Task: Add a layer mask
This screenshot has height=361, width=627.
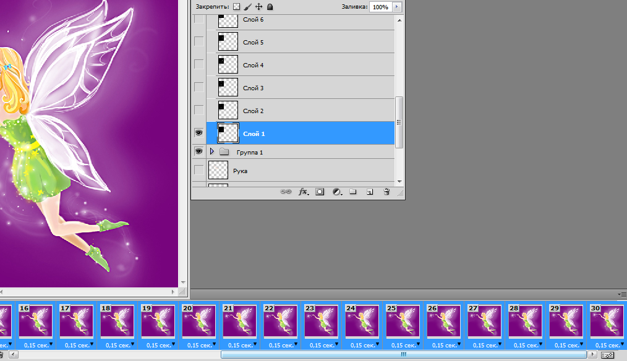Action: (x=320, y=192)
